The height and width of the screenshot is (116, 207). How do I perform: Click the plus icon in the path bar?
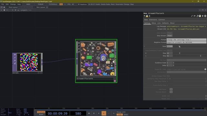pyautogui.click(x=13, y=10)
